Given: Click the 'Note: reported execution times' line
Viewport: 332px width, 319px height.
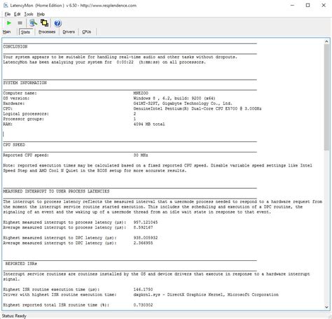Looking at the screenshot, I should [x=158, y=165].
